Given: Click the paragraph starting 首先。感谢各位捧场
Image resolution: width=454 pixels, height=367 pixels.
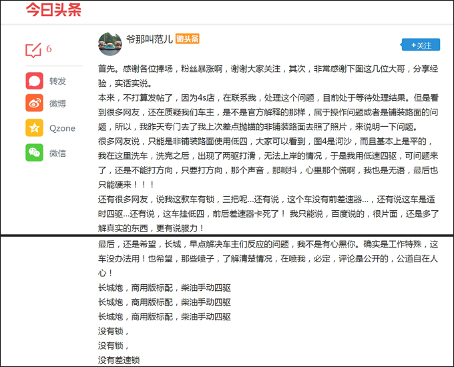Looking at the screenshot, I should pos(268,76).
